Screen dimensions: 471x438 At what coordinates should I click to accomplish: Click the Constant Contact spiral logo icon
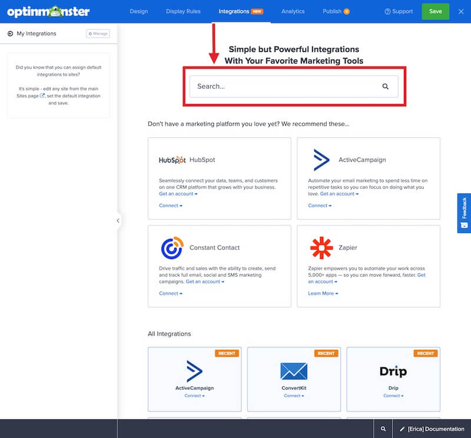171,247
